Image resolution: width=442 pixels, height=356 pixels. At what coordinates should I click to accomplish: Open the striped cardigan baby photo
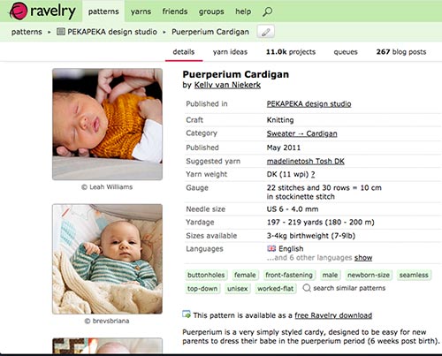[x=107, y=259]
